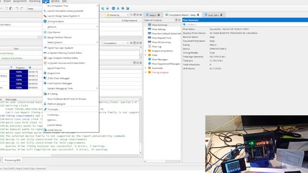Click the revision name field showing beep

point(212,37)
